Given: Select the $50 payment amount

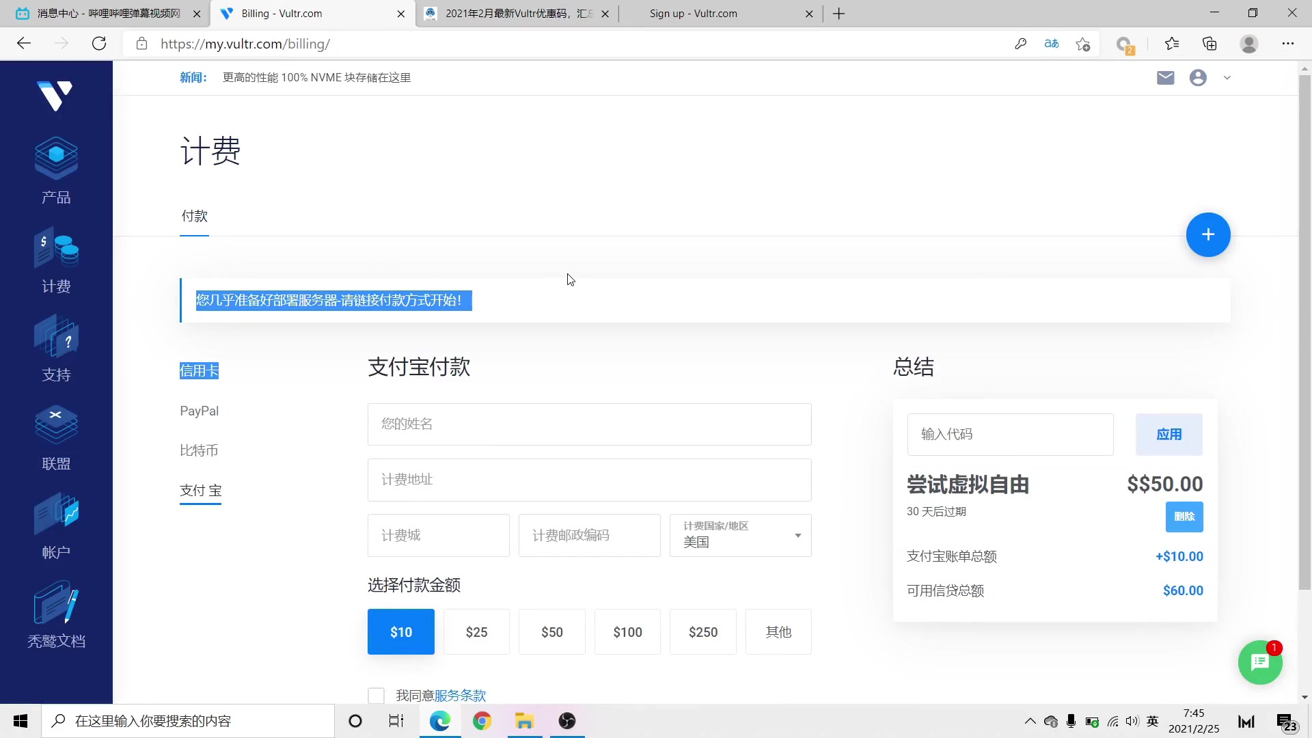Looking at the screenshot, I should point(551,632).
